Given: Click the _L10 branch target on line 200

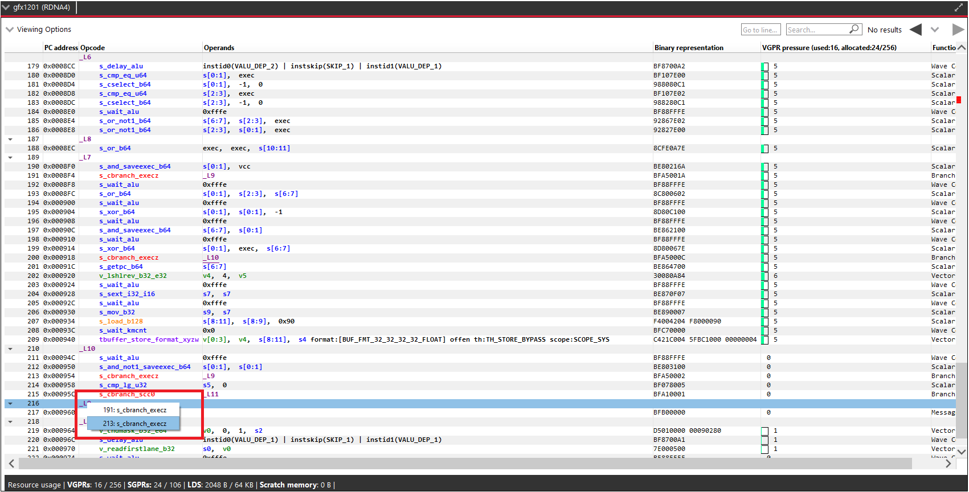Looking at the screenshot, I should click(211, 257).
